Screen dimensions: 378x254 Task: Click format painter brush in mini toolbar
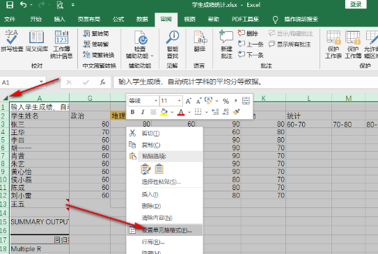(236, 112)
